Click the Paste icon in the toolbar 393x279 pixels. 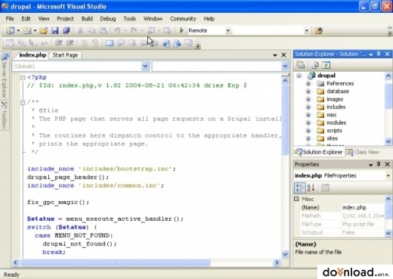tap(103, 30)
